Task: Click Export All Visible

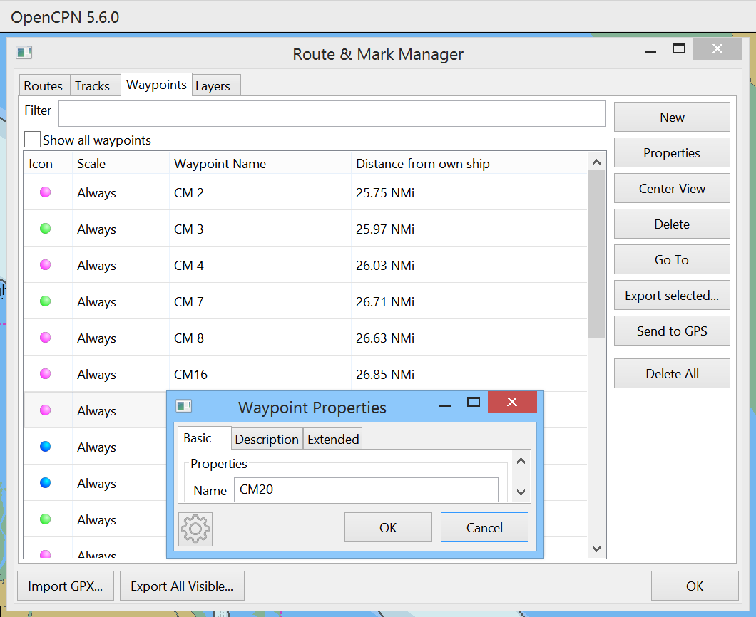Action: [x=182, y=585]
